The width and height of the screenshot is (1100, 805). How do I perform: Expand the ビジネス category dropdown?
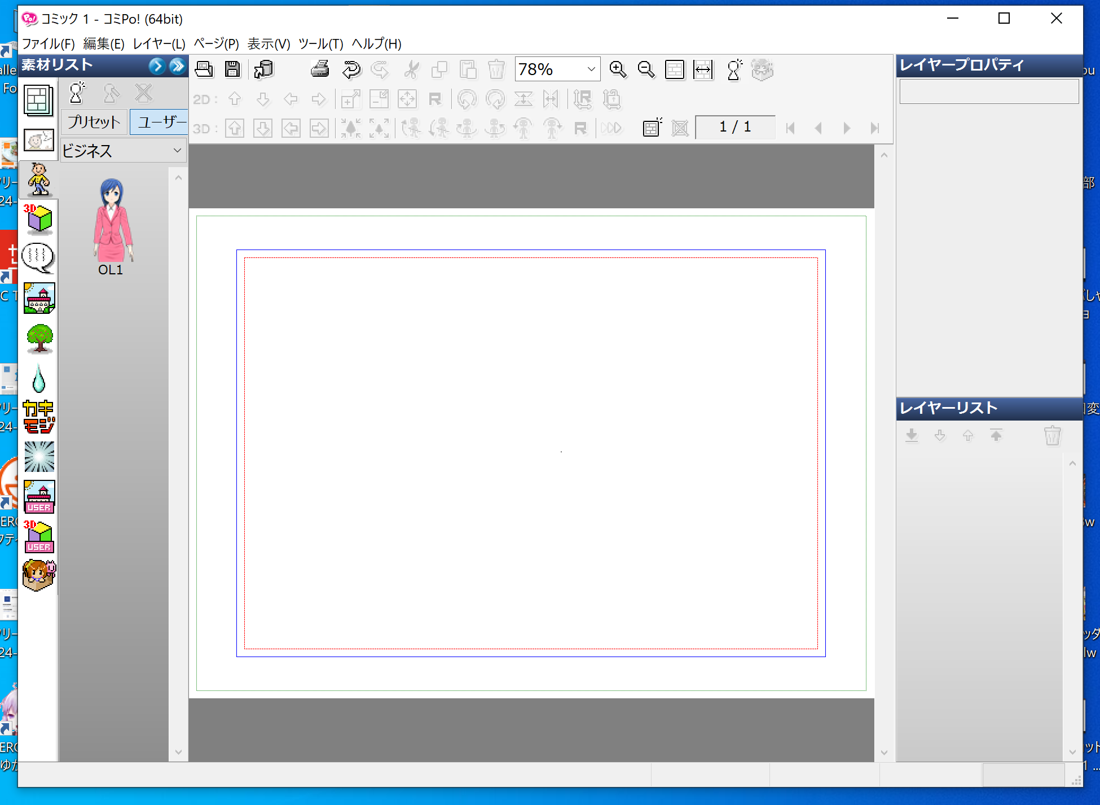(x=177, y=151)
